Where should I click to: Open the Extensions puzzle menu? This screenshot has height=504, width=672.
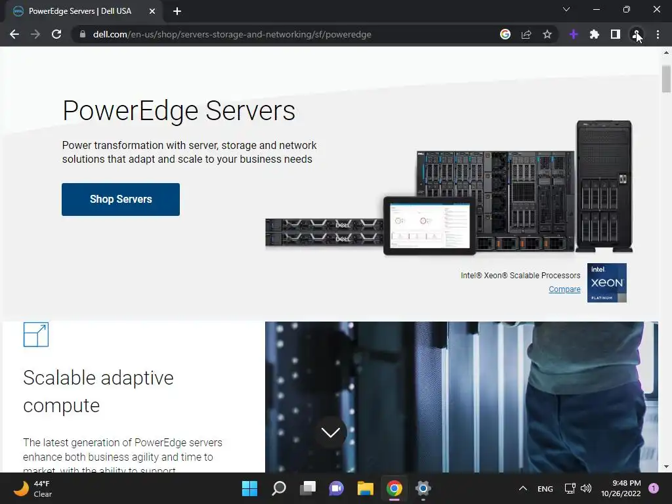[x=595, y=34]
